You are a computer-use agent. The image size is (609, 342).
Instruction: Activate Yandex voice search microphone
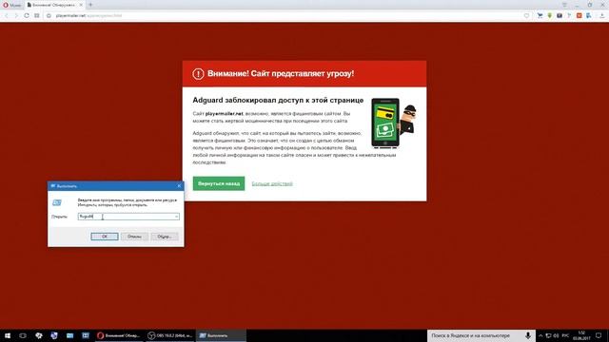click(x=528, y=335)
